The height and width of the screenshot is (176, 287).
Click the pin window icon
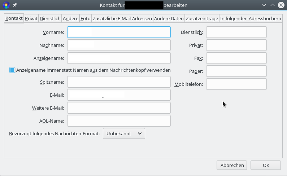tap(15, 5)
